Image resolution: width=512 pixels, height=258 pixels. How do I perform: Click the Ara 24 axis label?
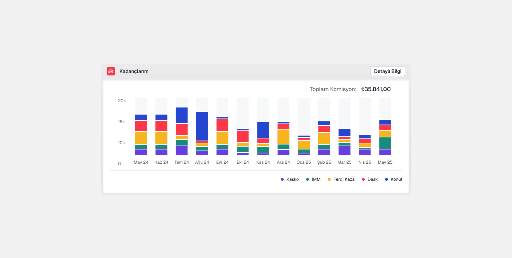pyautogui.click(x=283, y=162)
